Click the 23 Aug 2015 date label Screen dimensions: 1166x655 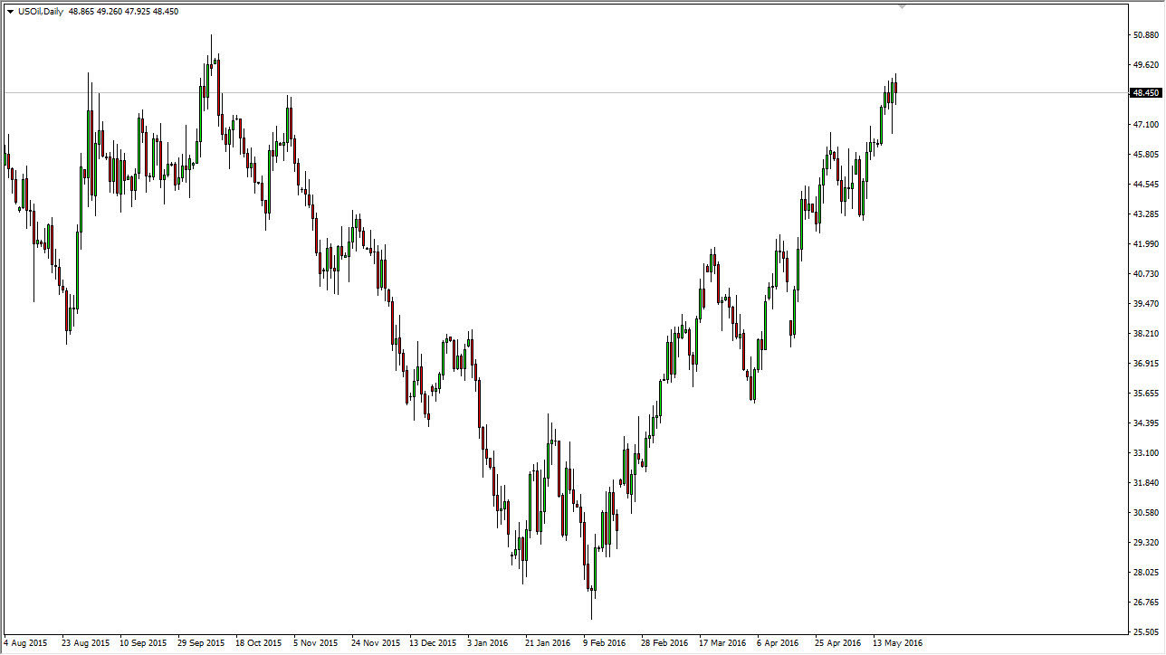85,643
